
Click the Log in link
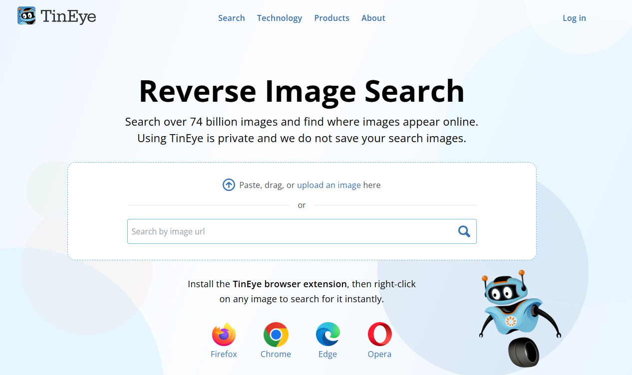574,18
